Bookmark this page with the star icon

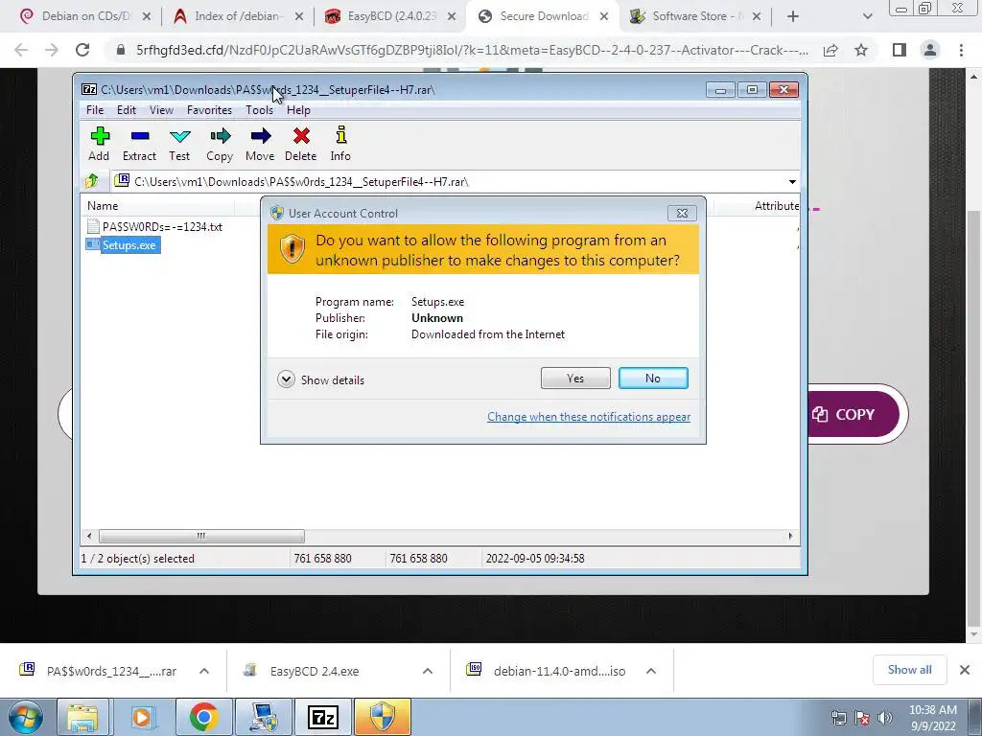[861, 50]
